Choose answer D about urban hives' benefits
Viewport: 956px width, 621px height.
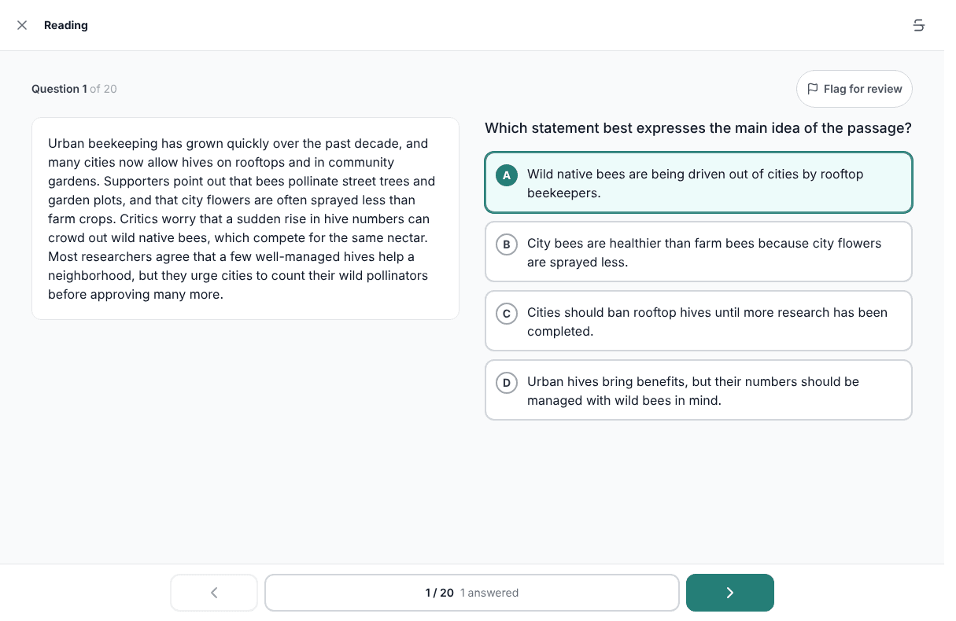(699, 390)
